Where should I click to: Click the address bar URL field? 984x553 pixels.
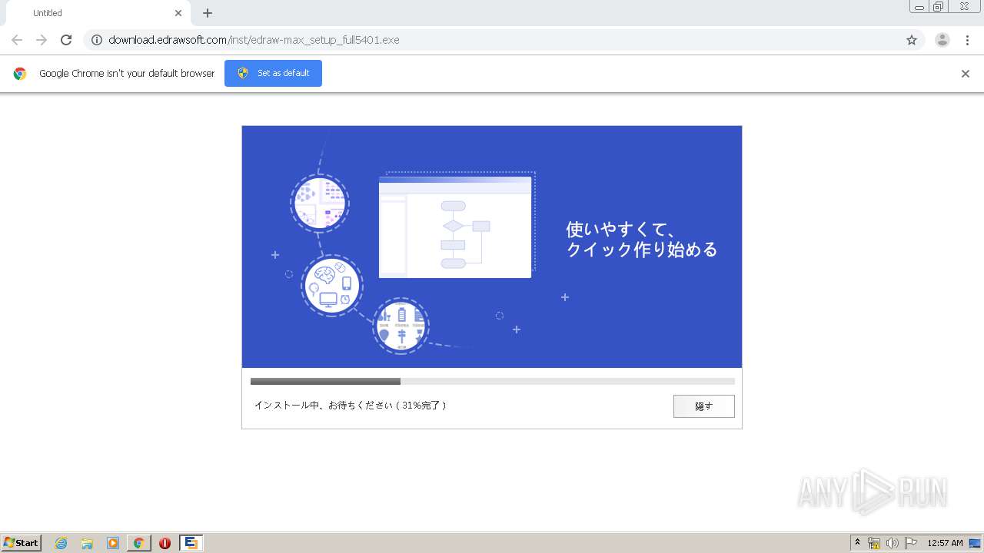(x=504, y=40)
